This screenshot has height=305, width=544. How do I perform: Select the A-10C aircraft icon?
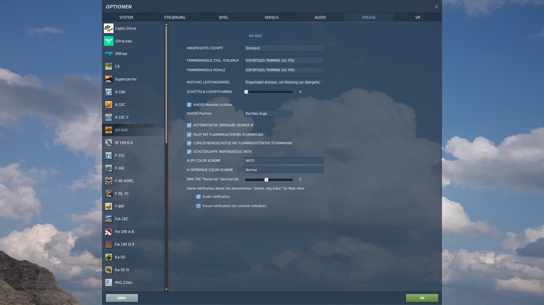[x=109, y=105]
